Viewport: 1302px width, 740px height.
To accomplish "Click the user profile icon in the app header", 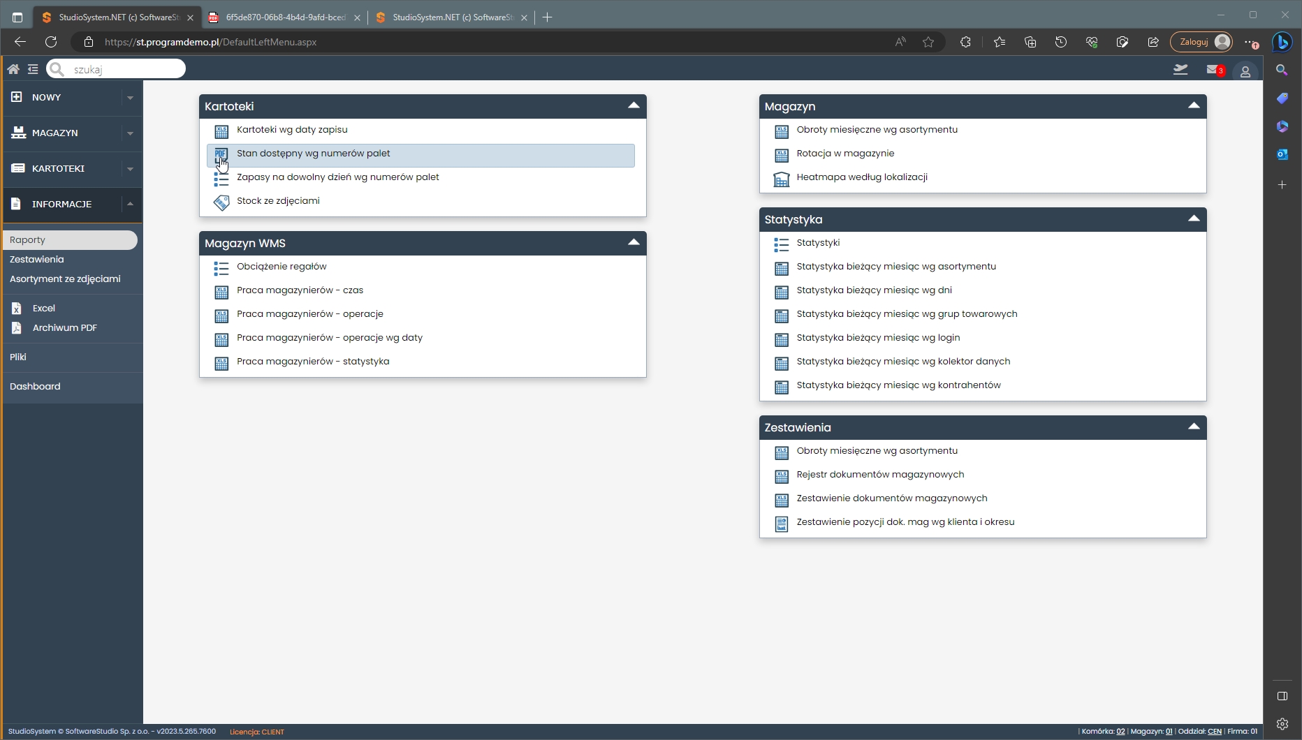I will click(x=1245, y=71).
